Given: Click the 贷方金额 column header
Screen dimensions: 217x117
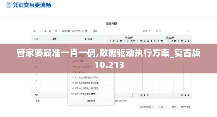Looking at the screenshot, I should [x=170, y=37].
